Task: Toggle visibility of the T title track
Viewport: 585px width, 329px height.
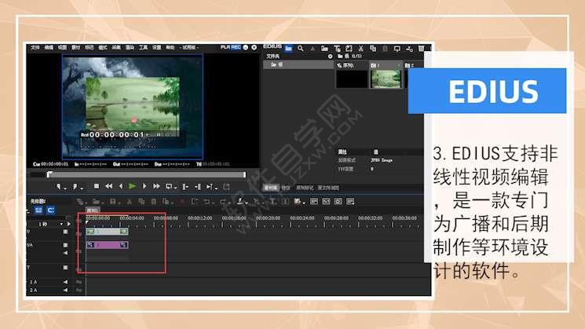Action: tap(65, 268)
